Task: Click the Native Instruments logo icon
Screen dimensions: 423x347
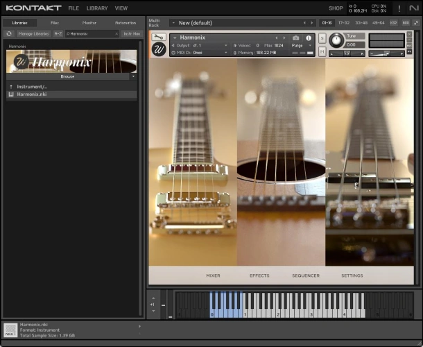Action: (414, 8)
